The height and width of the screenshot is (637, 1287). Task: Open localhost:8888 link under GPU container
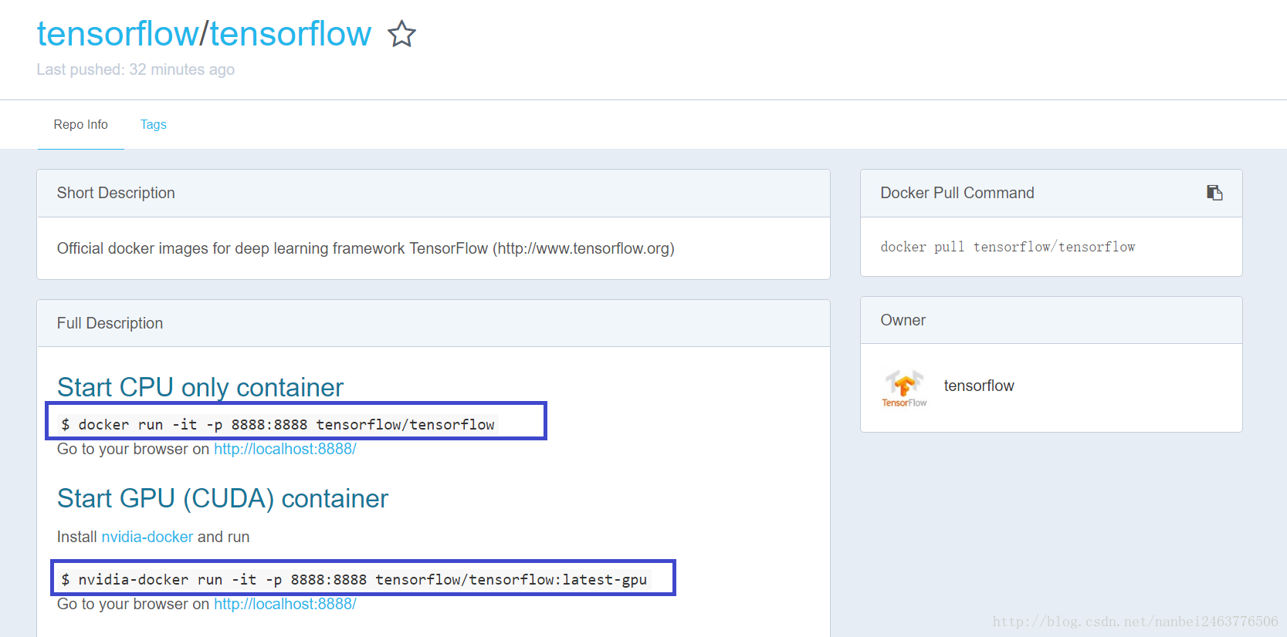[x=285, y=604]
